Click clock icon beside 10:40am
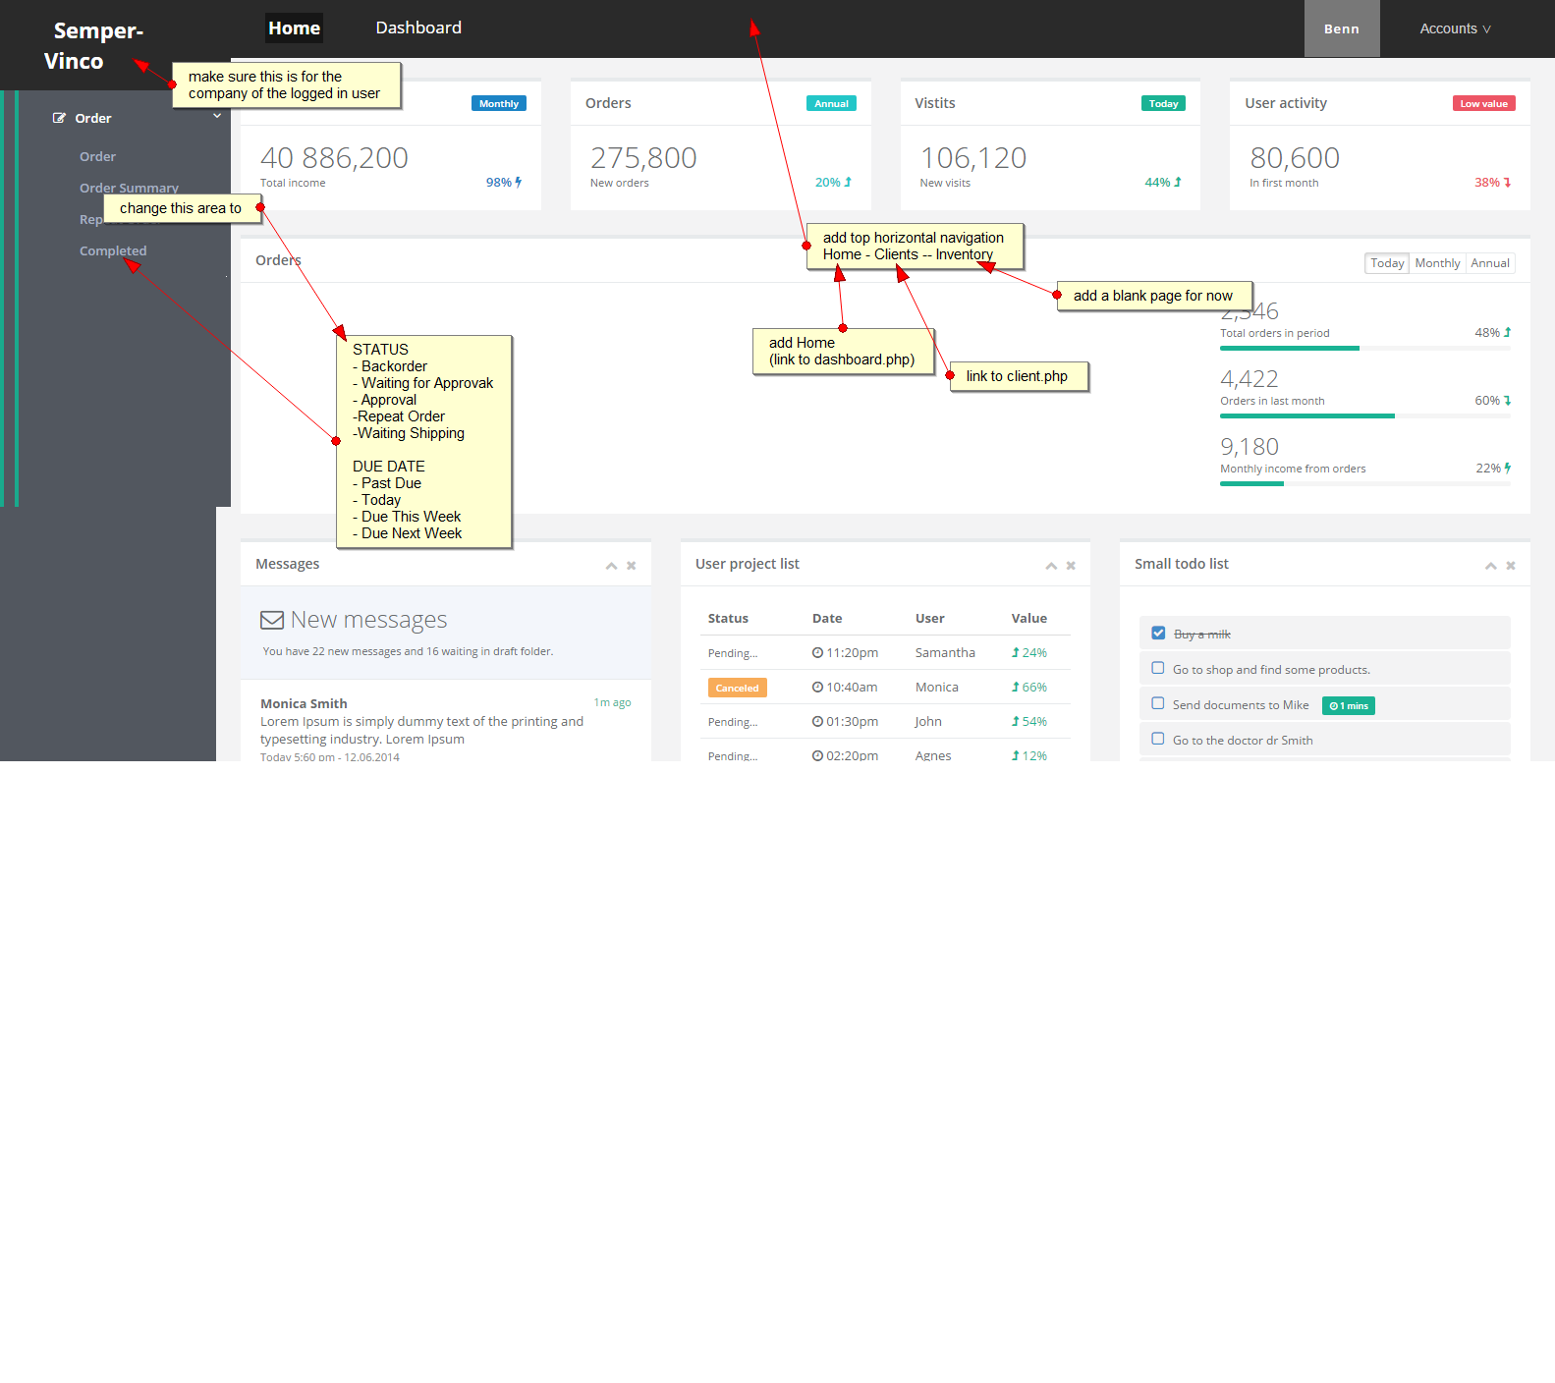Viewport: 1555px width, 1383px height. 817,687
